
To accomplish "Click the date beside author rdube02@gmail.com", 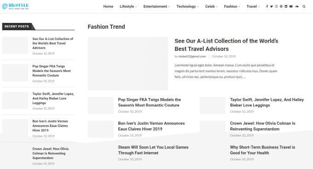I will tap(224, 56).
